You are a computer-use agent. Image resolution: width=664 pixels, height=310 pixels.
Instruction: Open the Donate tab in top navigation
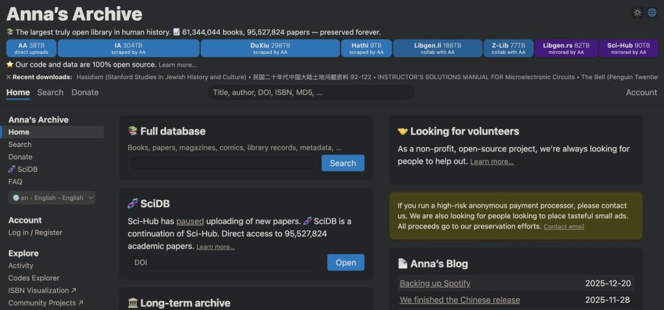[x=85, y=93]
